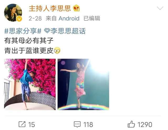Click the repost share icon
The width and height of the screenshot is (168, 130).
click(22, 124)
